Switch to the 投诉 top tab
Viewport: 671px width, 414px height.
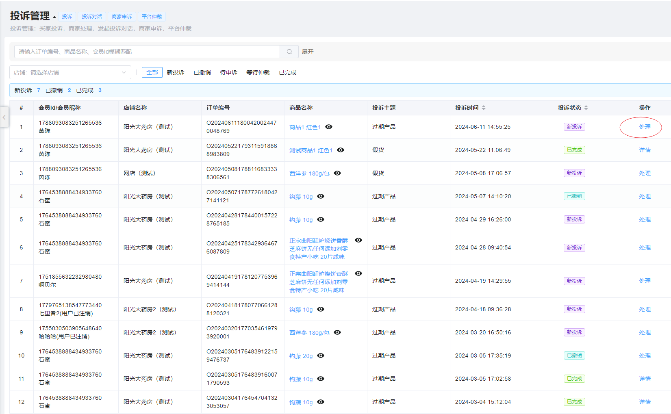67,17
